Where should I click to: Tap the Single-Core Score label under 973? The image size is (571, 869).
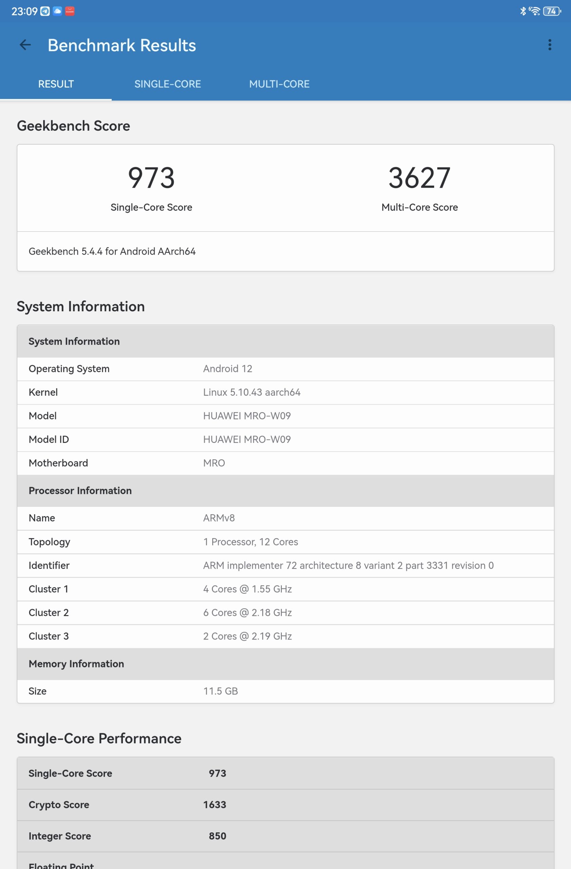coord(151,207)
